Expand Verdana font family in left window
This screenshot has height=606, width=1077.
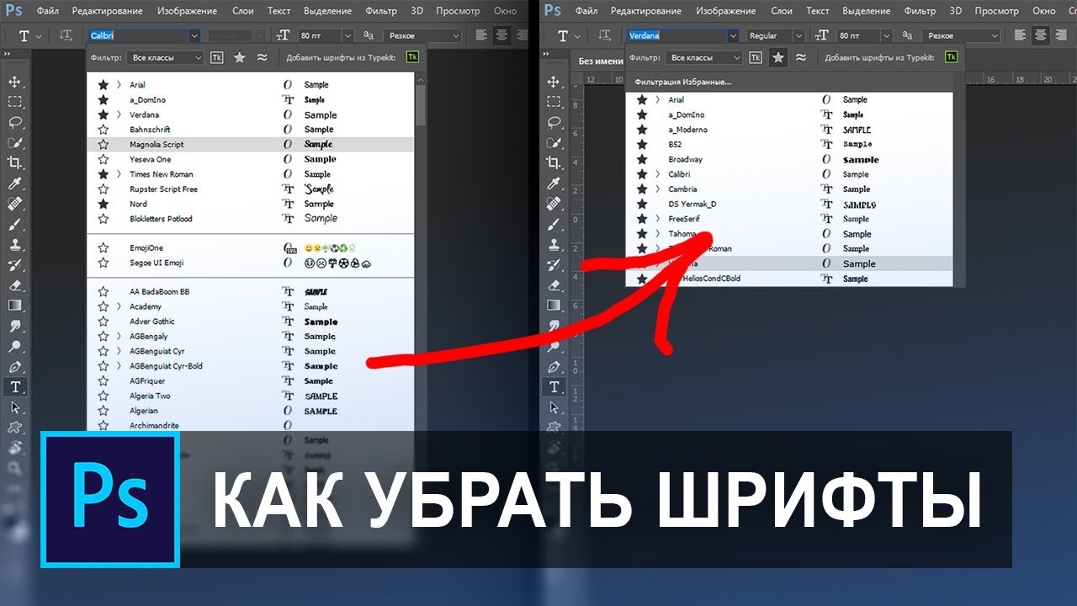tap(119, 114)
